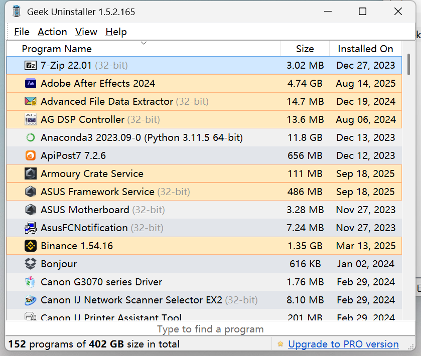The image size is (421, 356).
Task: Click the Upgrade to PRO version link
Action: point(343,344)
